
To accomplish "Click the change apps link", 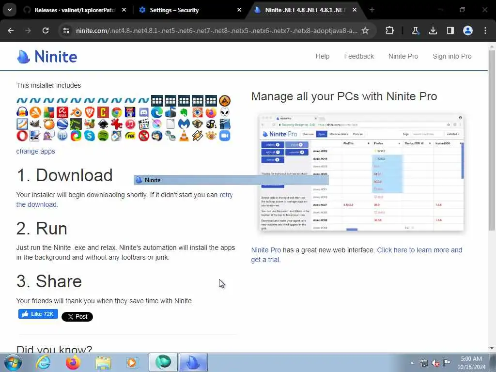I will [x=35, y=151].
